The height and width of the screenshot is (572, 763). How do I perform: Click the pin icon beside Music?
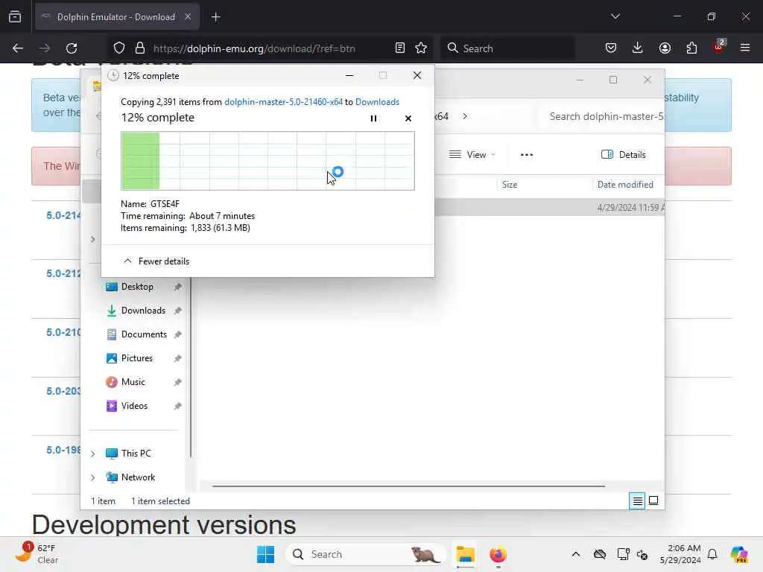177,382
